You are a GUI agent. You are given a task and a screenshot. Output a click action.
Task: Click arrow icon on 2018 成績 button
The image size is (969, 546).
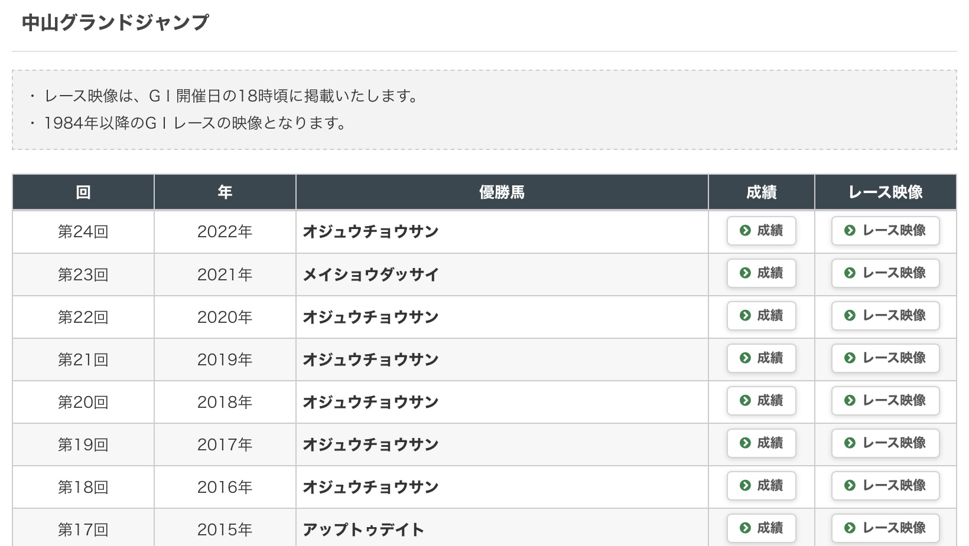pos(745,401)
